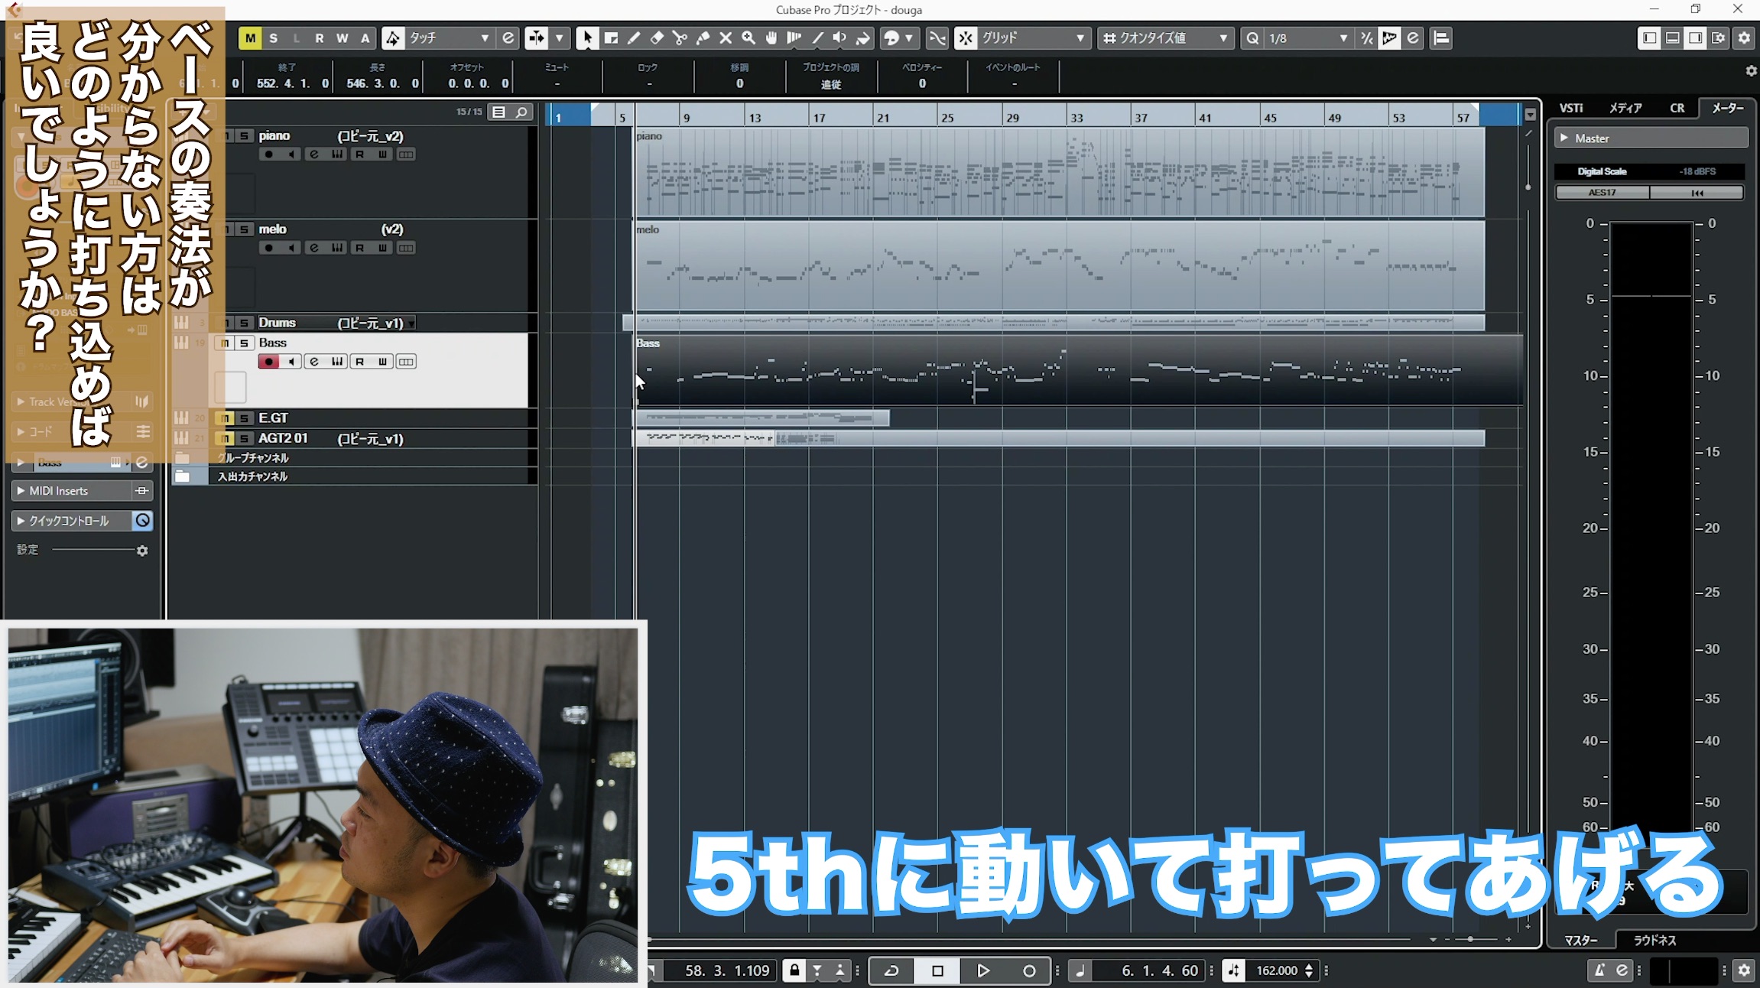The width and height of the screenshot is (1760, 988).
Task: Switch to the マスター bottom tab
Action: 1580,941
